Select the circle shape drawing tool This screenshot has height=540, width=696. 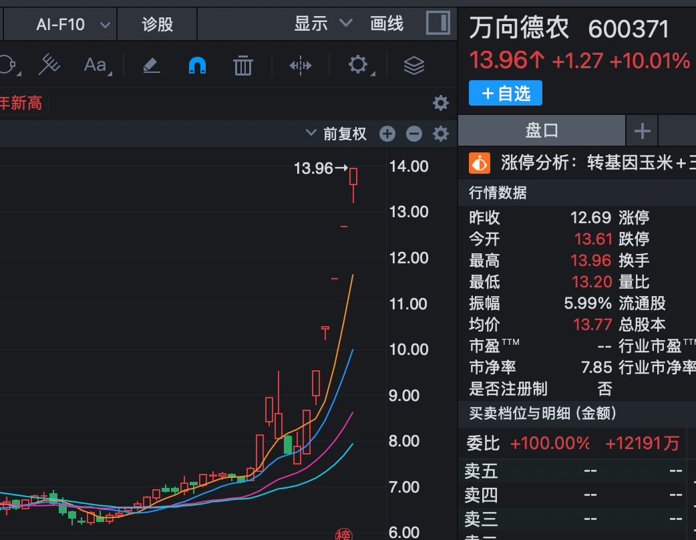coord(9,65)
